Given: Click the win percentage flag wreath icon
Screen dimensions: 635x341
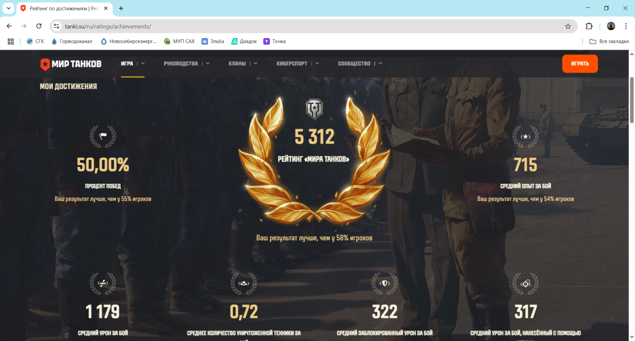Looking at the screenshot, I should click(103, 136).
